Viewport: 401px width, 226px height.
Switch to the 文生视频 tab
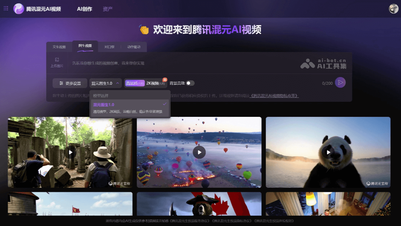pos(60,47)
